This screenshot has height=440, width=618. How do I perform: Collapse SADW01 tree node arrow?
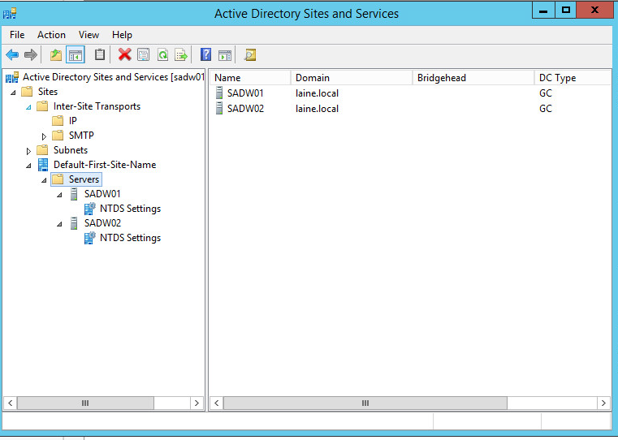click(59, 195)
